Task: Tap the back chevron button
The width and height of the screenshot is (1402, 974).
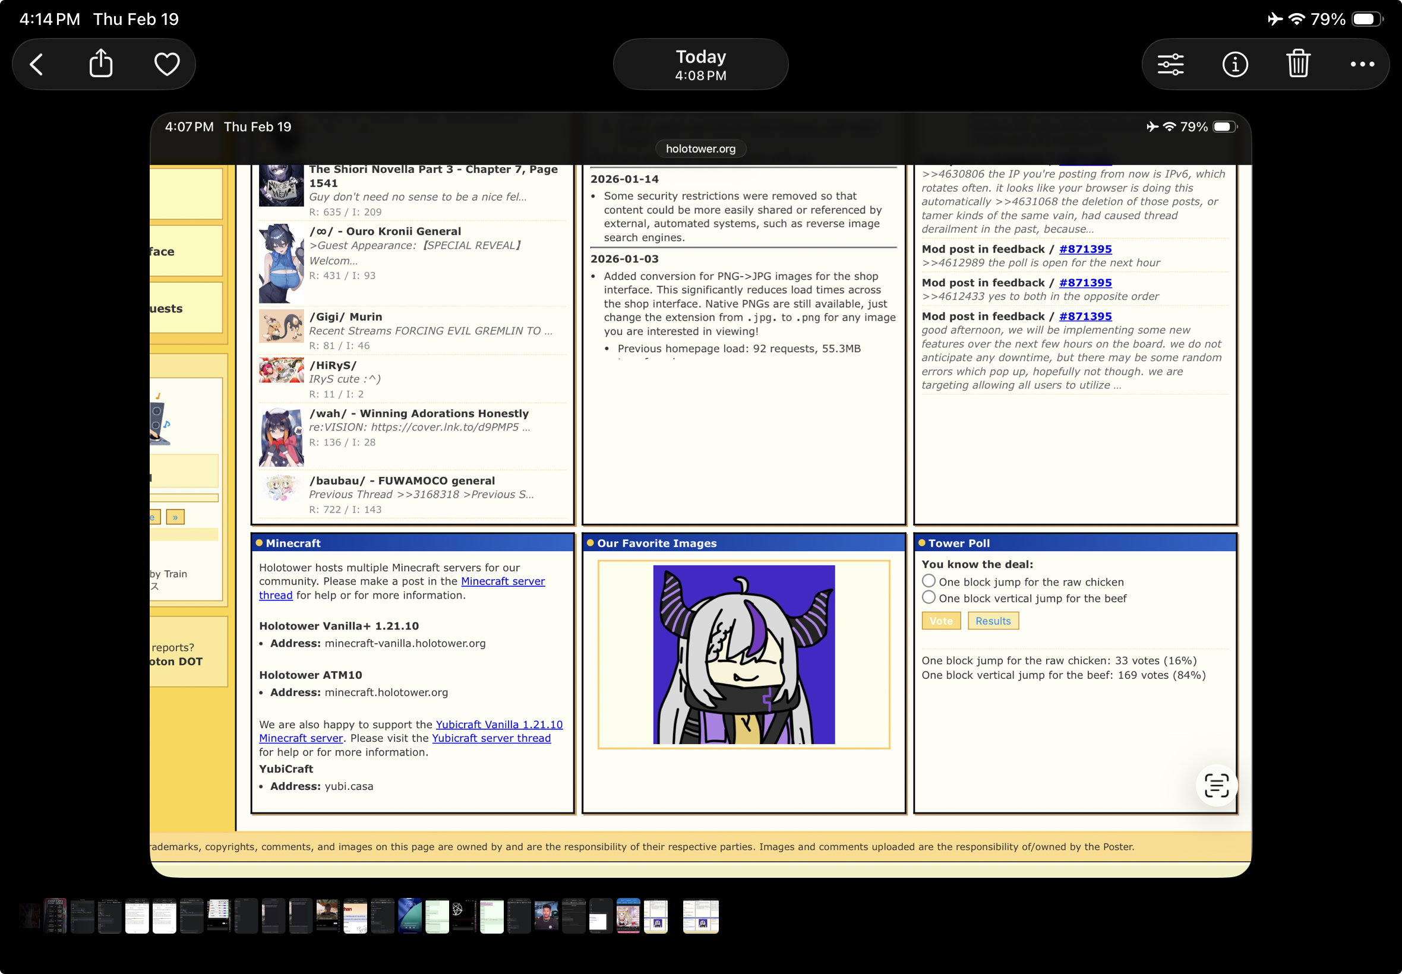Action: (37, 64)
